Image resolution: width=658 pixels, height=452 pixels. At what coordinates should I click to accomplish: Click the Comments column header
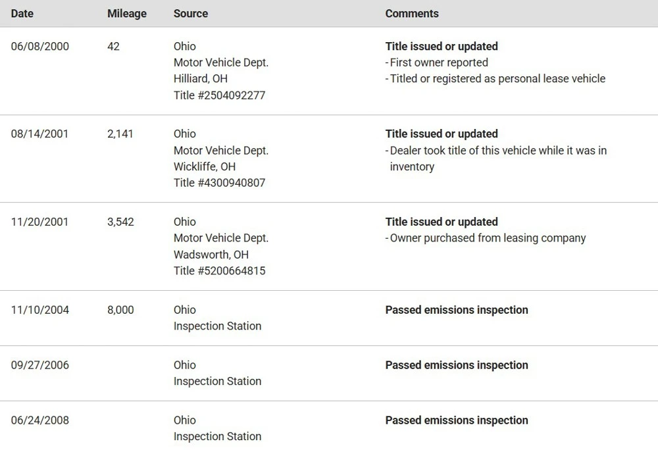[412, 13]
